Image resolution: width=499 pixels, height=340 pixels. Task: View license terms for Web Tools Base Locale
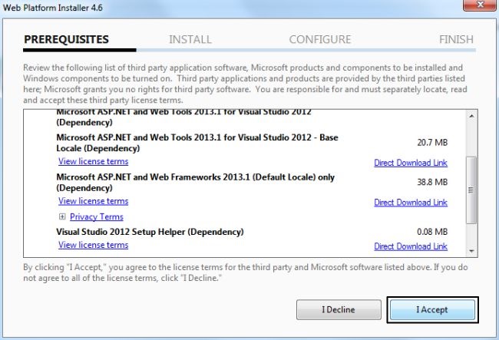[x=93, y=161]
